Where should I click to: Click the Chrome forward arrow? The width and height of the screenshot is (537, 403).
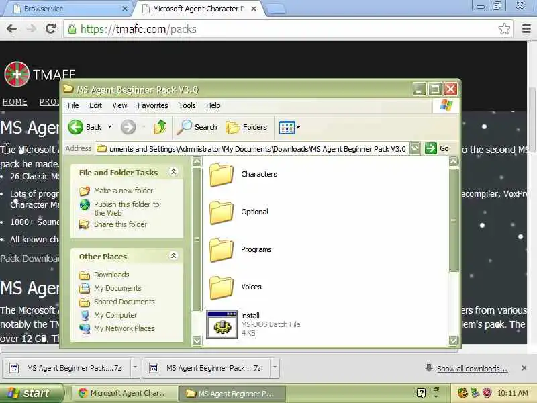31,28
